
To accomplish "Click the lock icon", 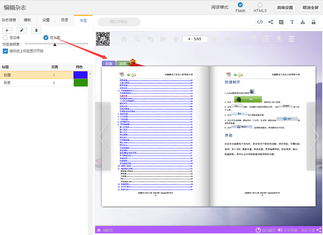I will pyautogui.click(x=313, y=22).
